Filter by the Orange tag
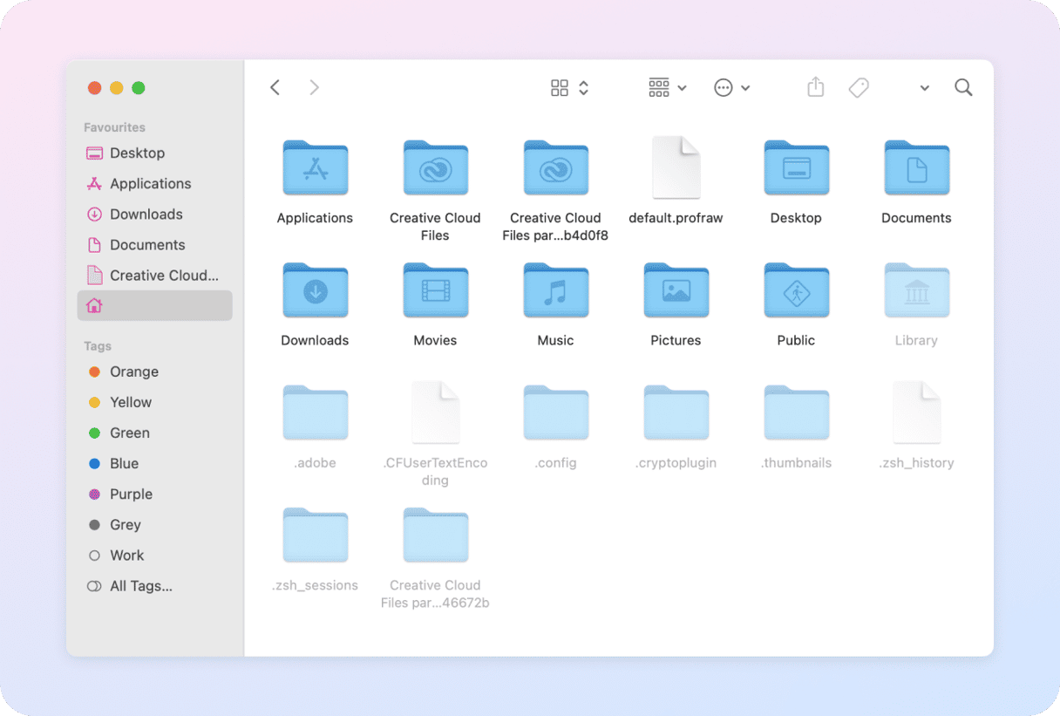The image size is (1060, 716). (133, 372)
